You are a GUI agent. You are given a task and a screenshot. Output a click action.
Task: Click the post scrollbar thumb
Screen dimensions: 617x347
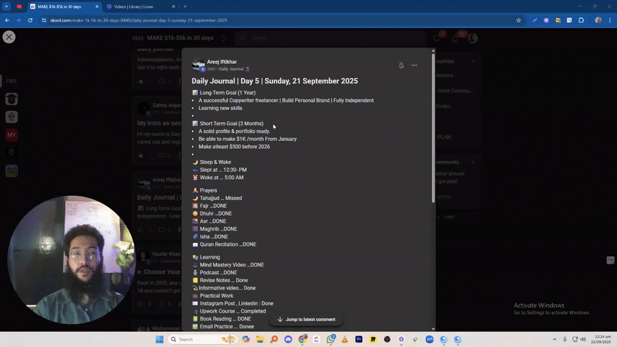click(x=433, y=128)
